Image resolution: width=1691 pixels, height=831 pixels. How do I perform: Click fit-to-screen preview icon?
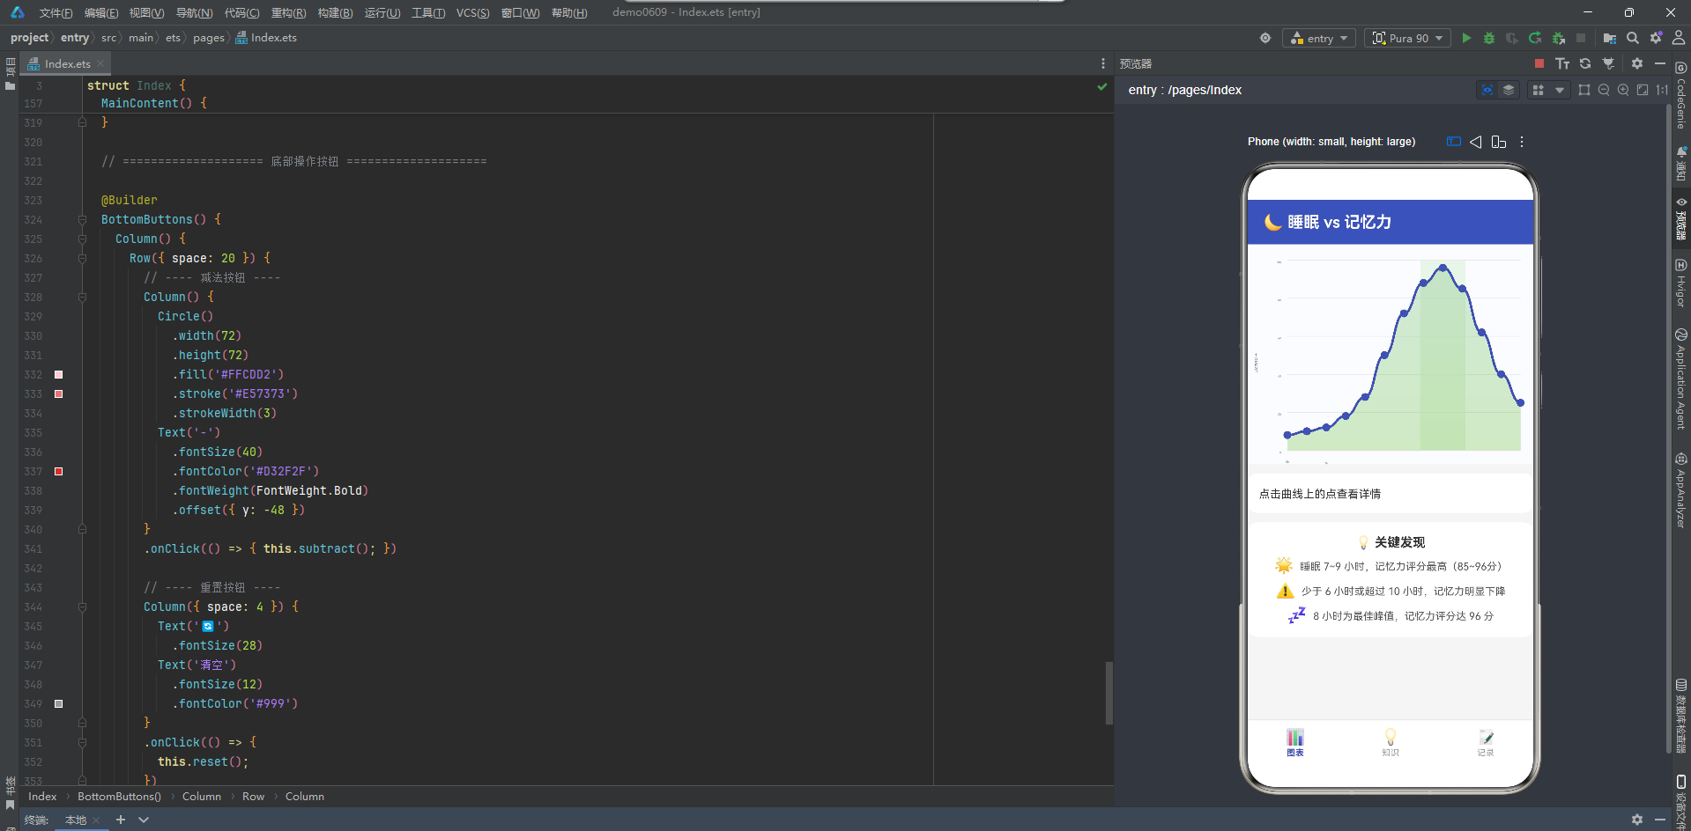pyautogui.click(x=1643, y=90)
